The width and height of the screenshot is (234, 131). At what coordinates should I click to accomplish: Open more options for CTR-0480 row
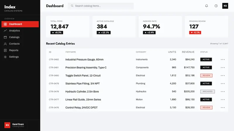[223, 76]
